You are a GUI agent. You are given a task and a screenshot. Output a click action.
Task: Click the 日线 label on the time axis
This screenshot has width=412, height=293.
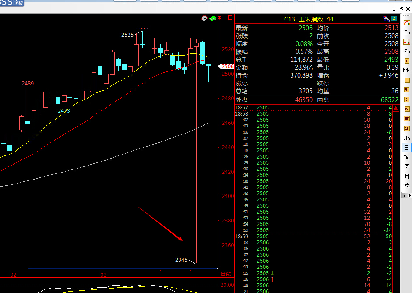coord(225,275)
